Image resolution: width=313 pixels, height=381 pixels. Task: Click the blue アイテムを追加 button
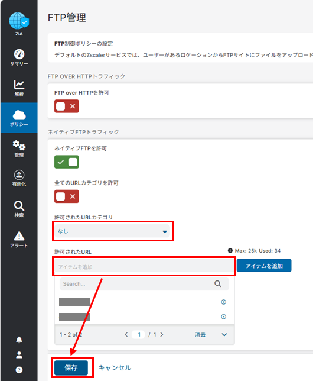(x=264, y=266)
